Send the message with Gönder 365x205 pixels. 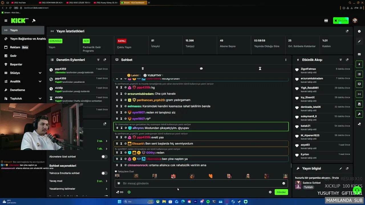281,192
